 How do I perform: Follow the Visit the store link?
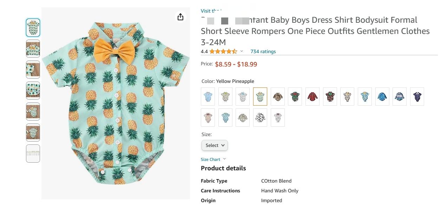pos(211,11)
